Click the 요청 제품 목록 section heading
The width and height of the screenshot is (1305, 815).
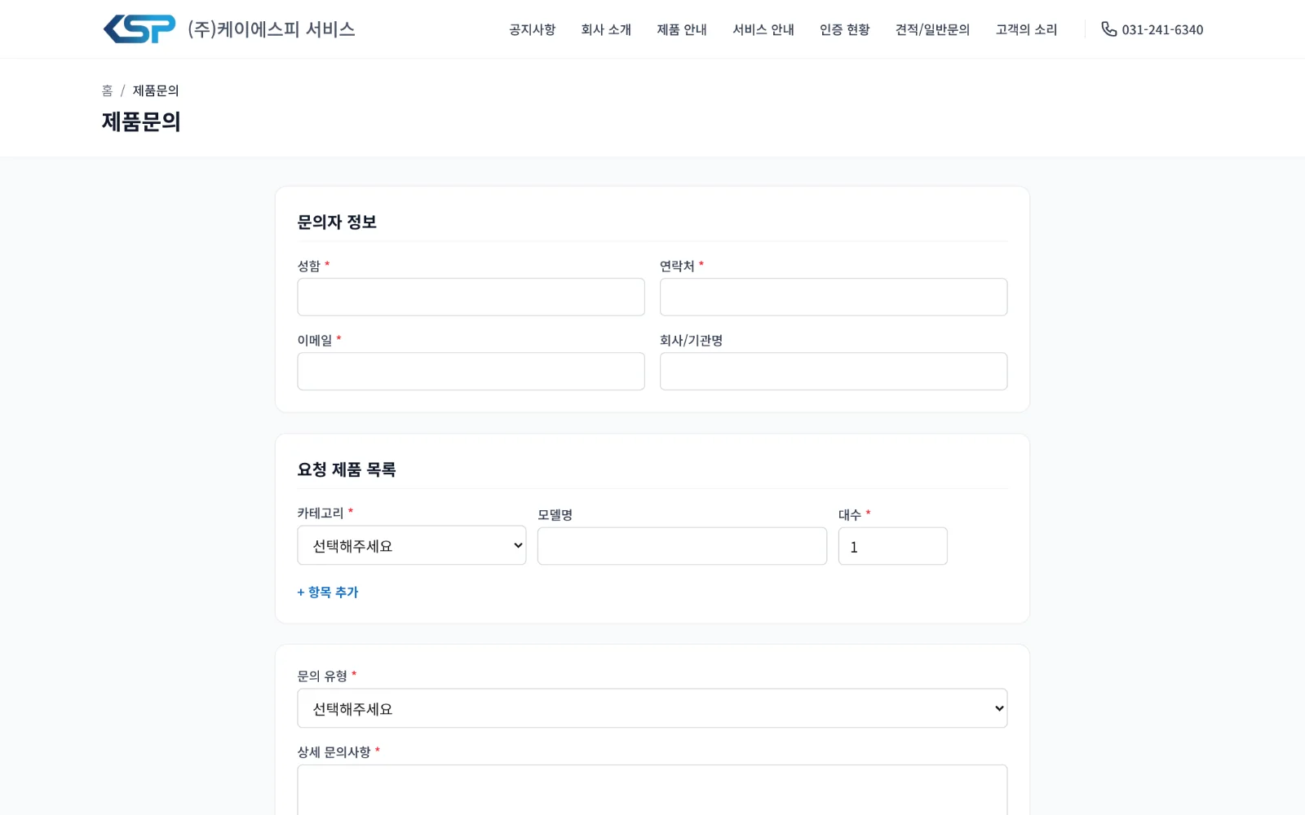click(x=347, y=469)
